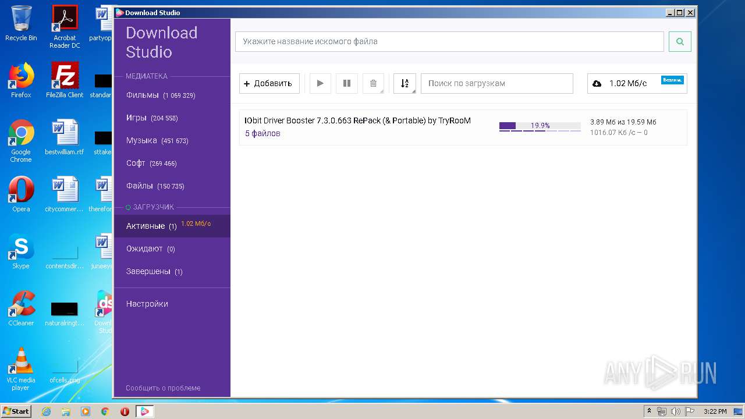Pause downloads with the pause button
The width and height of the screenshot is (745, 419).
point(347,83)
